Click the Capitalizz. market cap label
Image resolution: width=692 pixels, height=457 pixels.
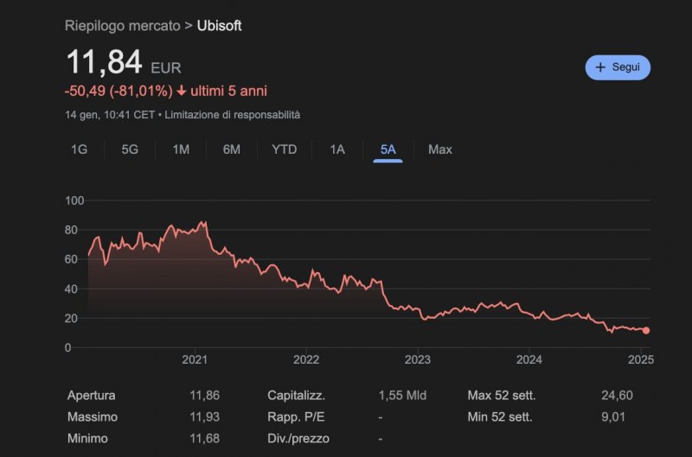(x=296, y=396)
